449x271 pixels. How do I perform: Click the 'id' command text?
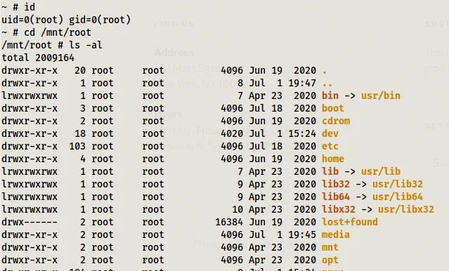[x=30, y=6]
